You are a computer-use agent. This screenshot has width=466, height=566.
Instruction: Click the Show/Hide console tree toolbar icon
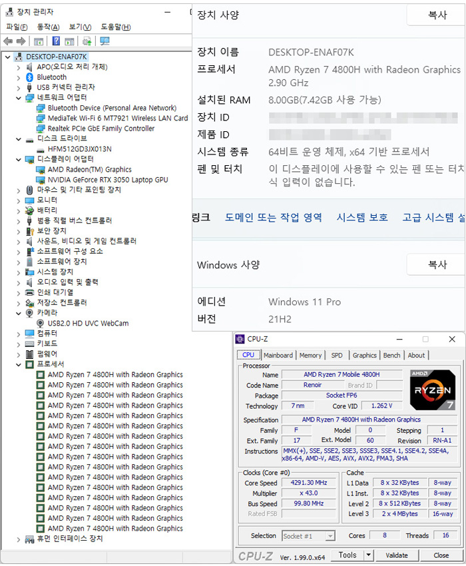tap(39, 41)
